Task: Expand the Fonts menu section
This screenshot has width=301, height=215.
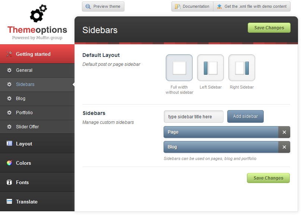Action: [37, 182]
